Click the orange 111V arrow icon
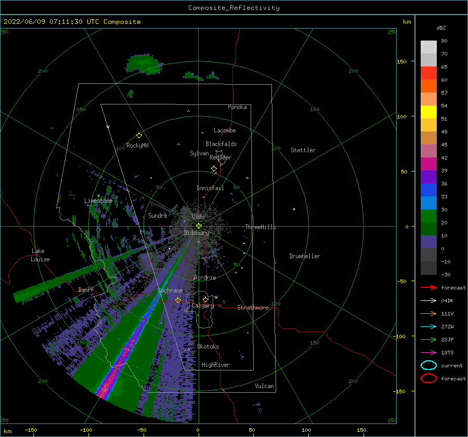Viewport: 468px width, 437px height. coord(428,313)
